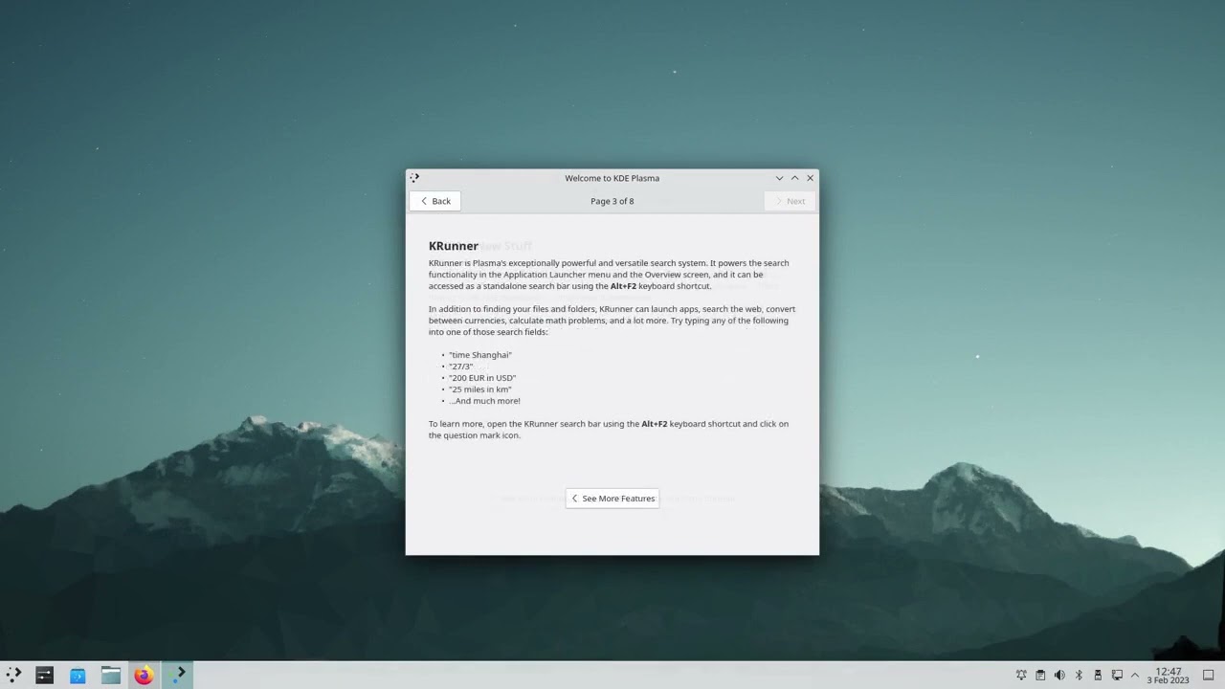Go back to the previous page
The width and height of the screenshot is (1225, 689).
[435, 201]
